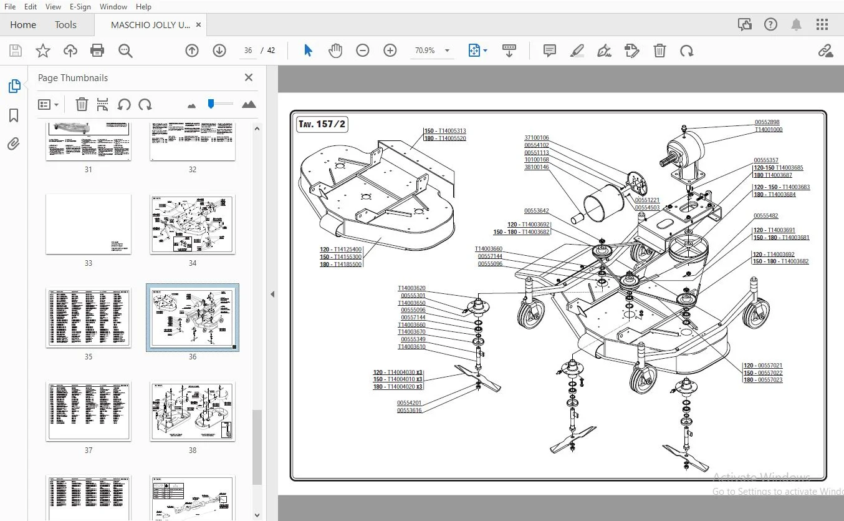Save the file with the floppy disk icon

click(16, 51)
